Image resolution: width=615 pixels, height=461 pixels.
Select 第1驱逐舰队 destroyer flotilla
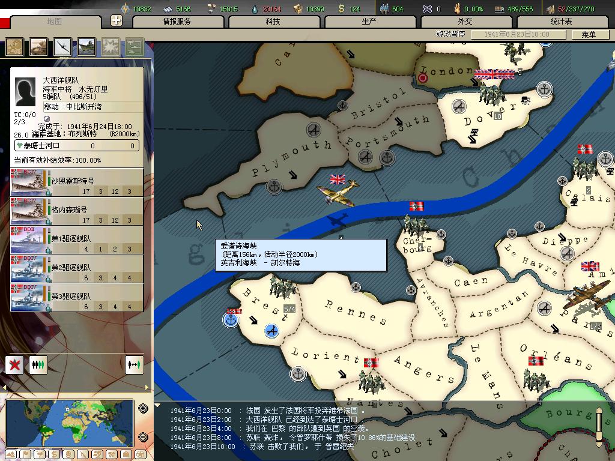coord(77,240)
